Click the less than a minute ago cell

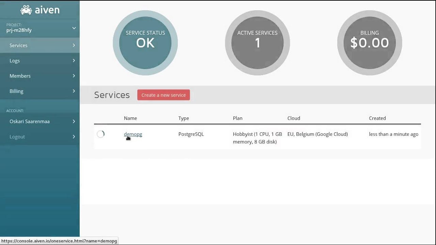[393, 134]
